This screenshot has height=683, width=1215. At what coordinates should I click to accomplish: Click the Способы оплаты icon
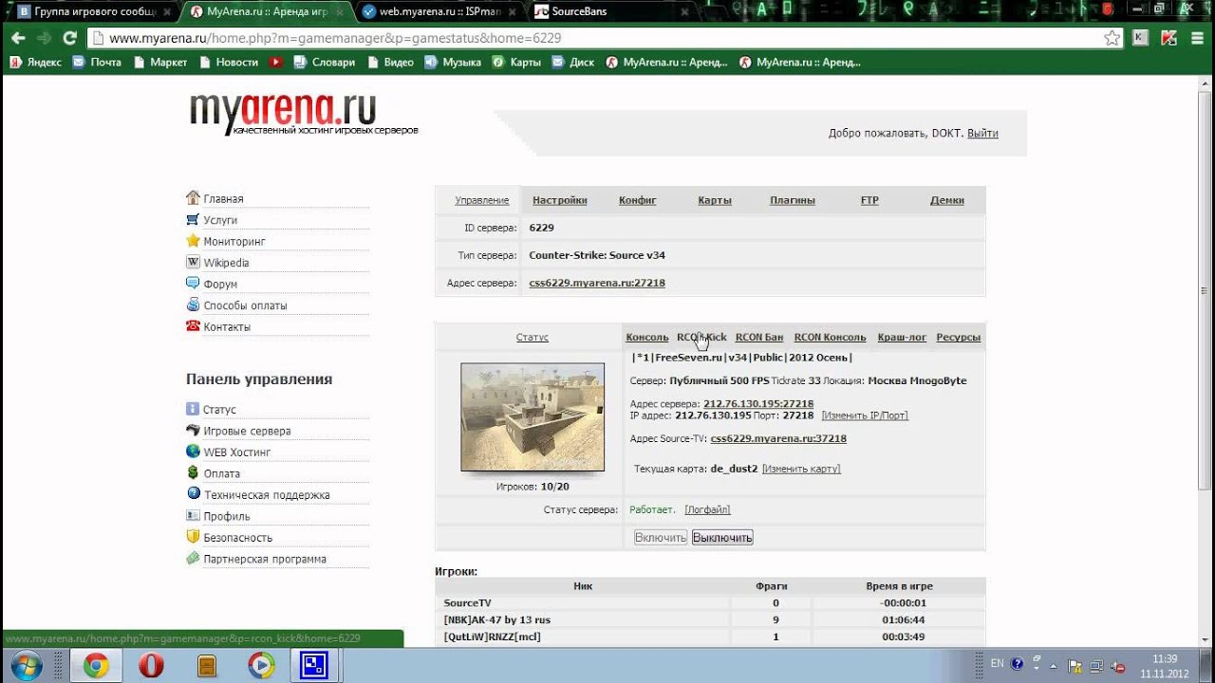(194, 305)
